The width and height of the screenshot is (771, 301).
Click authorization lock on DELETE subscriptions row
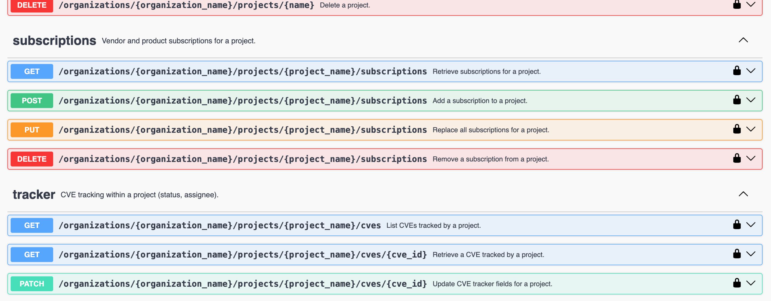pyautogui.click(x=737, y=158)
